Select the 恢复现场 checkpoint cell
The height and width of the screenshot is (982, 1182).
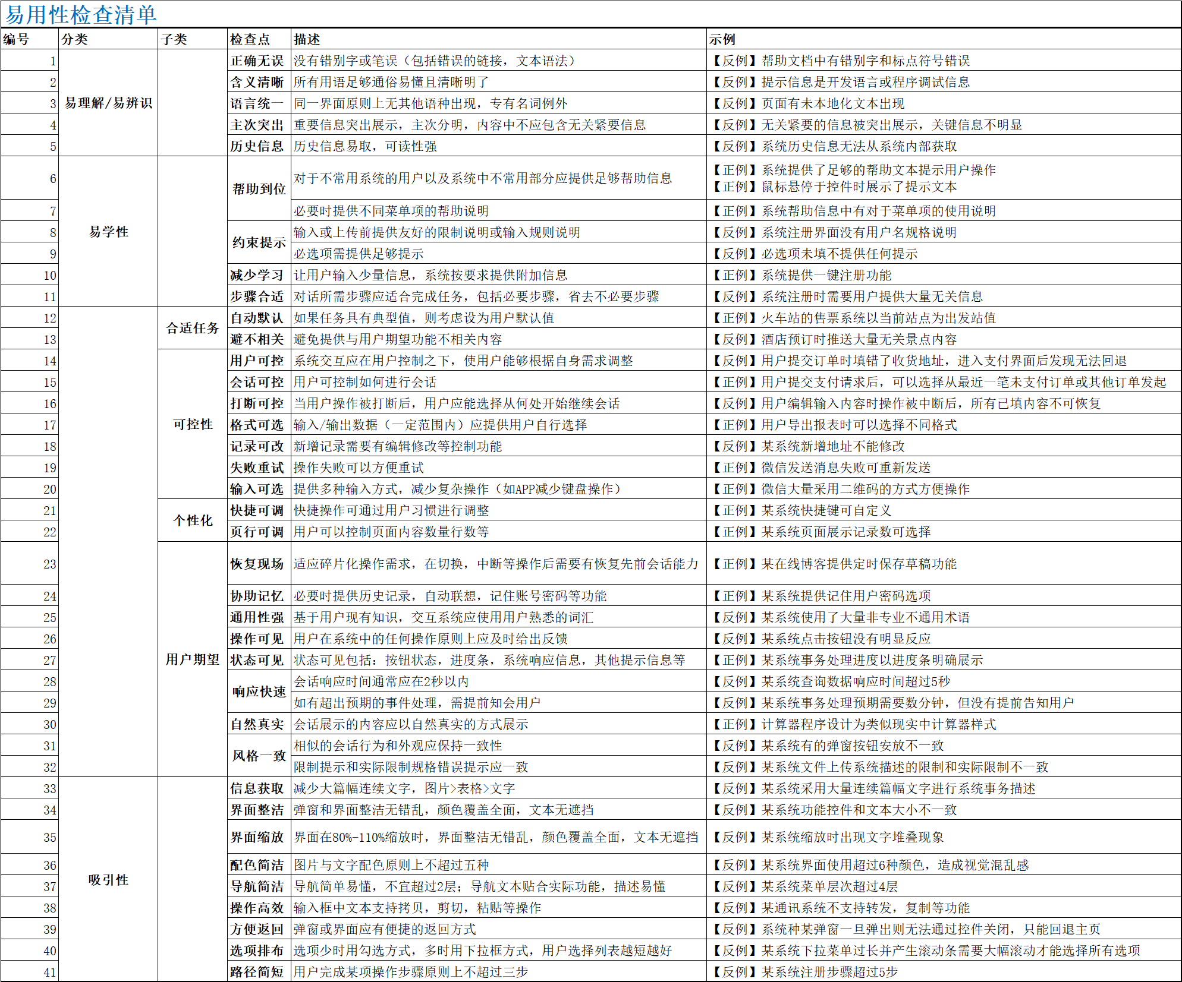pyautogui.click(x=257, y=563)
